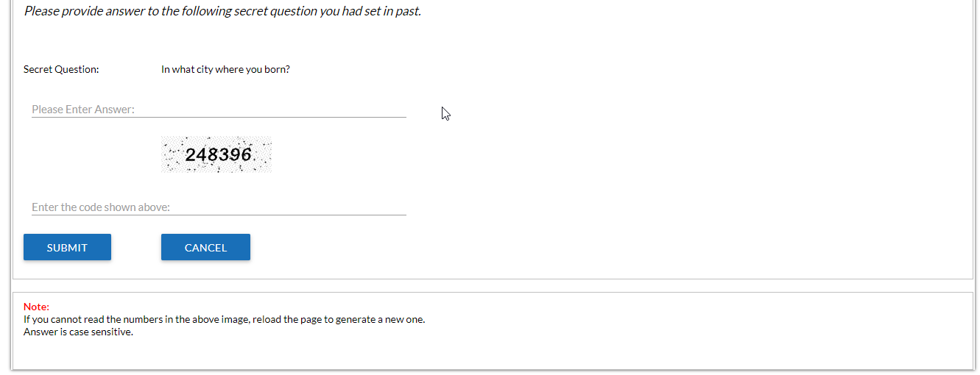This screenshot has height=375, width=980.
Task: Click the digit 6 in the captcha
Action: click(247, 154)
